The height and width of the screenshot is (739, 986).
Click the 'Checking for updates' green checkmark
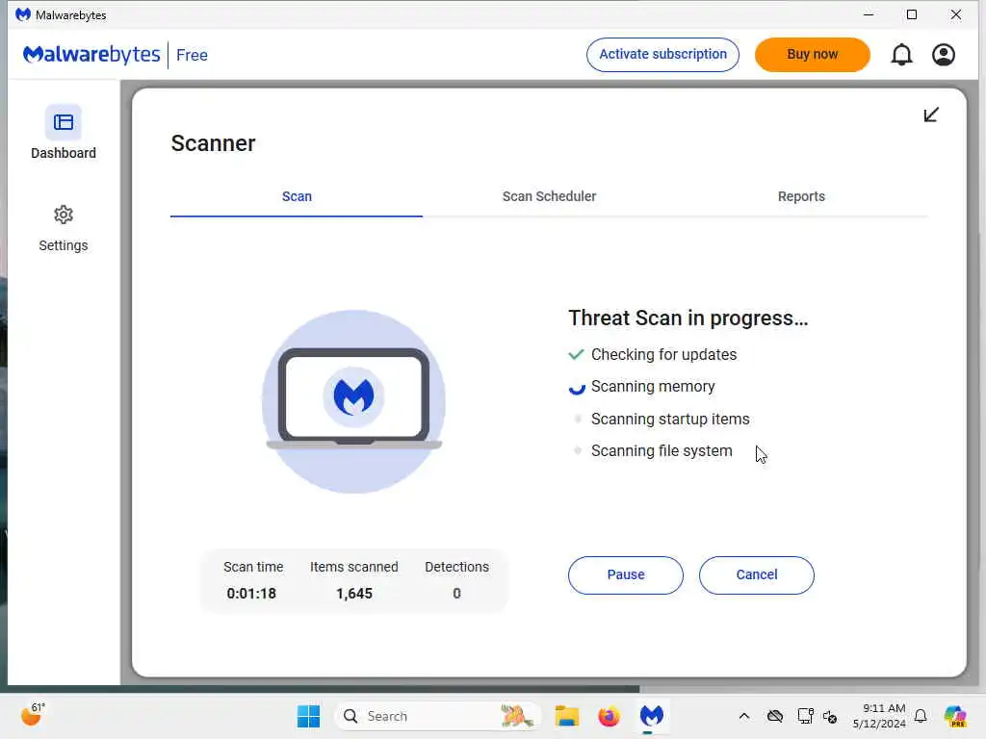click(x=576, y=354)
